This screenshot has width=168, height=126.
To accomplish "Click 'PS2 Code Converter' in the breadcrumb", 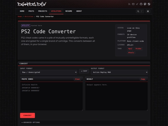I will tap(45, 16).
